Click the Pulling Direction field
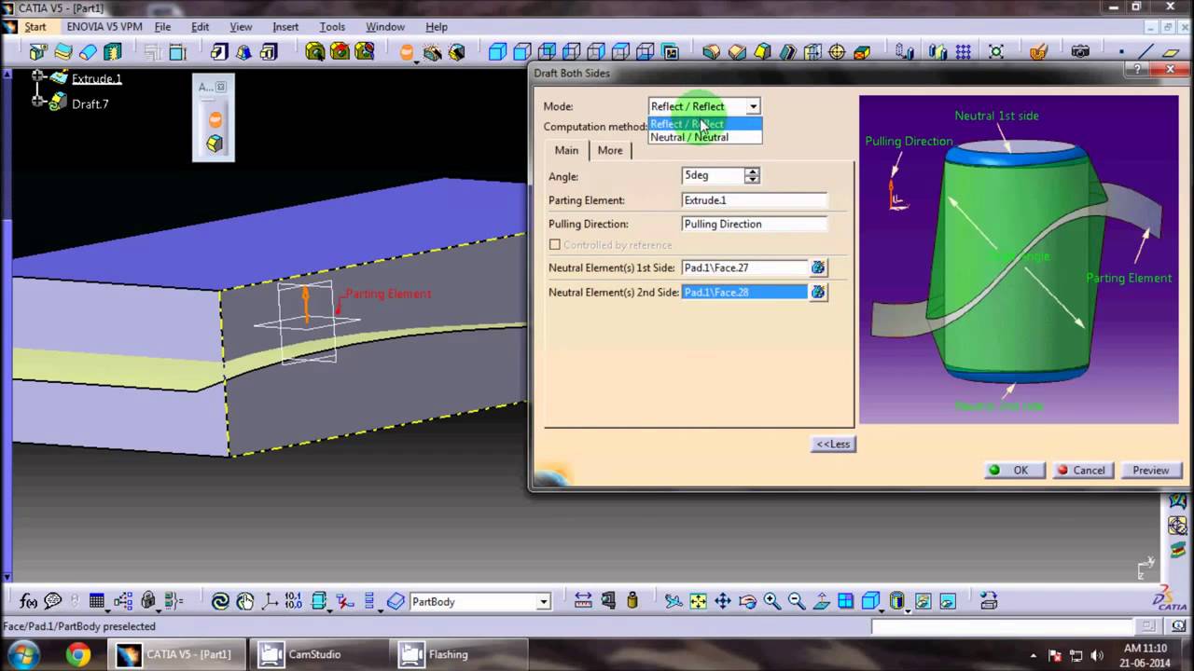This screenshot has width=1194, height=671. click(755, 225)
